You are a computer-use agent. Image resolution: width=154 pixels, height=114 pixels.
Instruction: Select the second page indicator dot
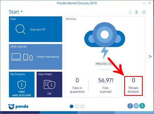[x=77, y=106]
